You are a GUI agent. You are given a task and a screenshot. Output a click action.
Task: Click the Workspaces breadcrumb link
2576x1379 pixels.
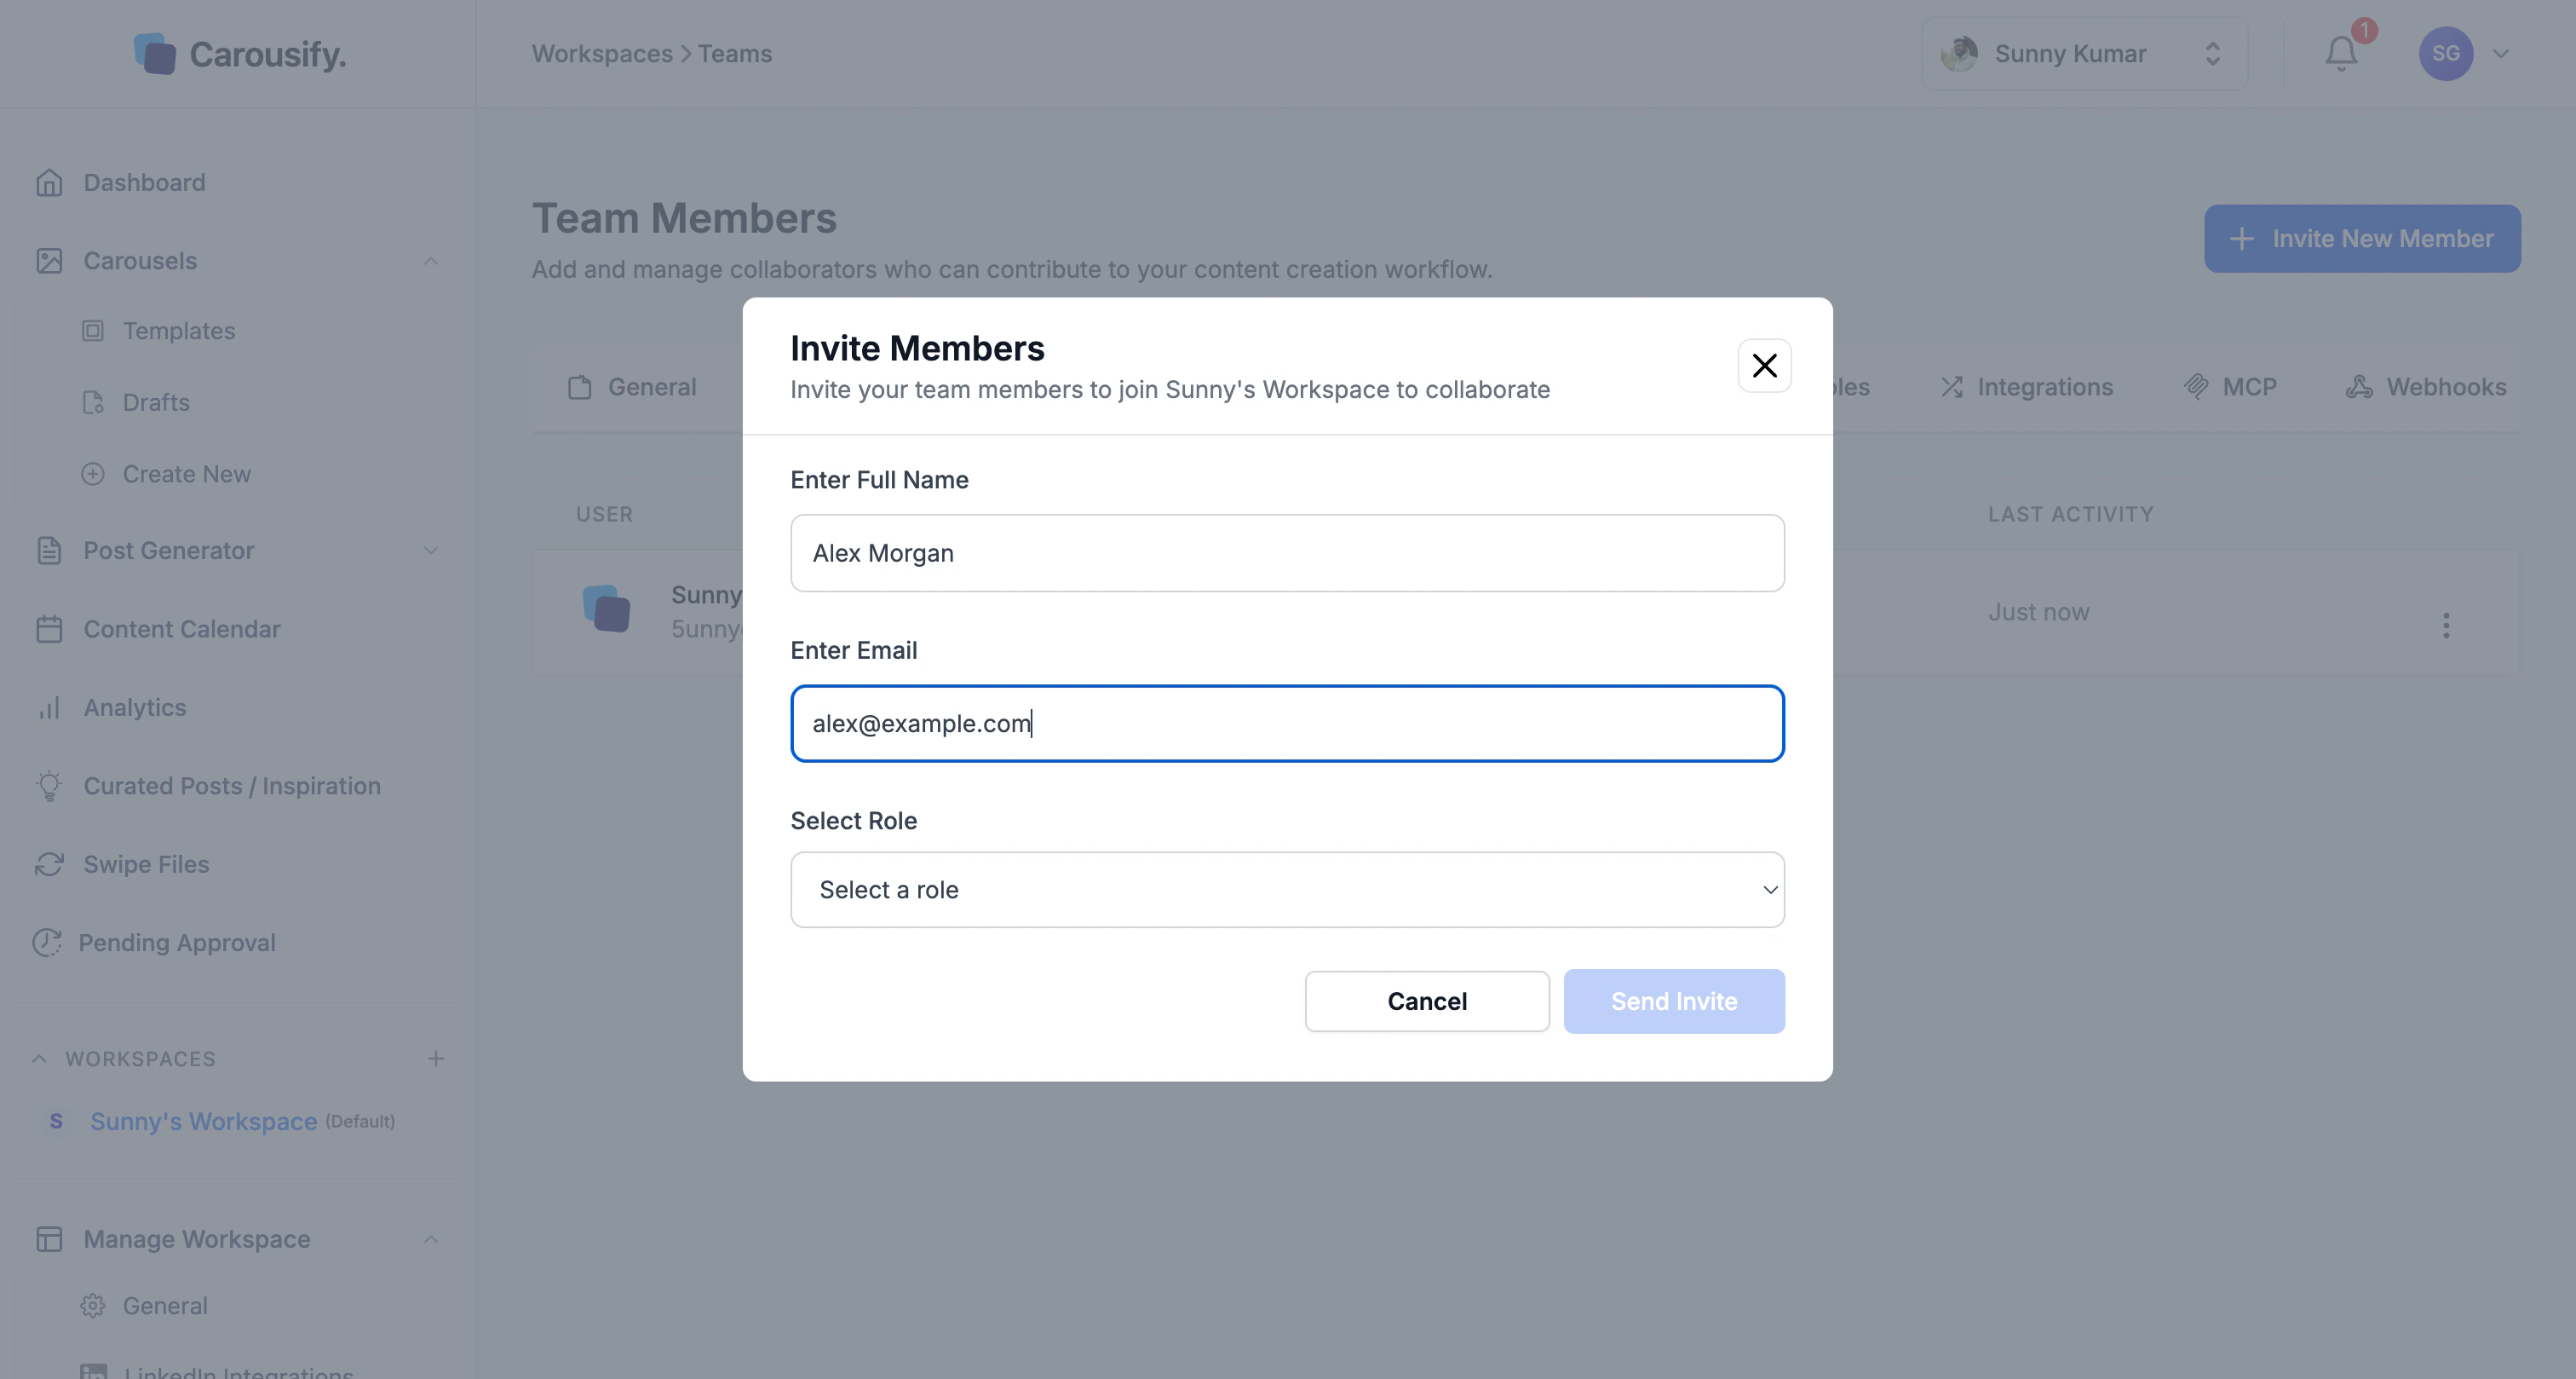click(x=602, y=54)
